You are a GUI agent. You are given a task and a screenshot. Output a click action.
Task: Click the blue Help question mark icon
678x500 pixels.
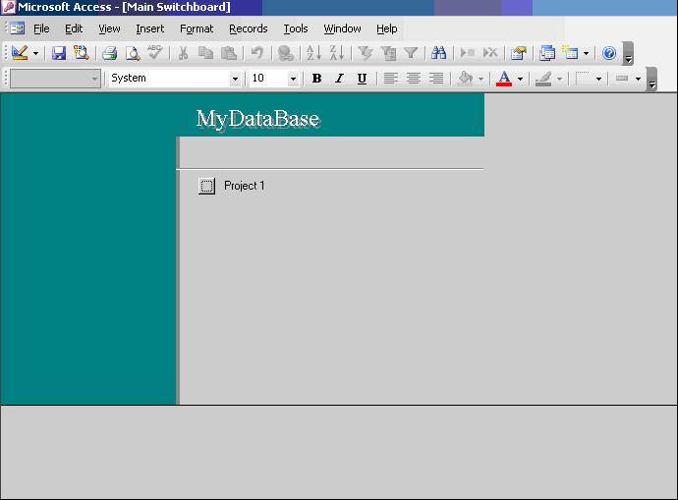pyautogui.click(x=609, y=53)
